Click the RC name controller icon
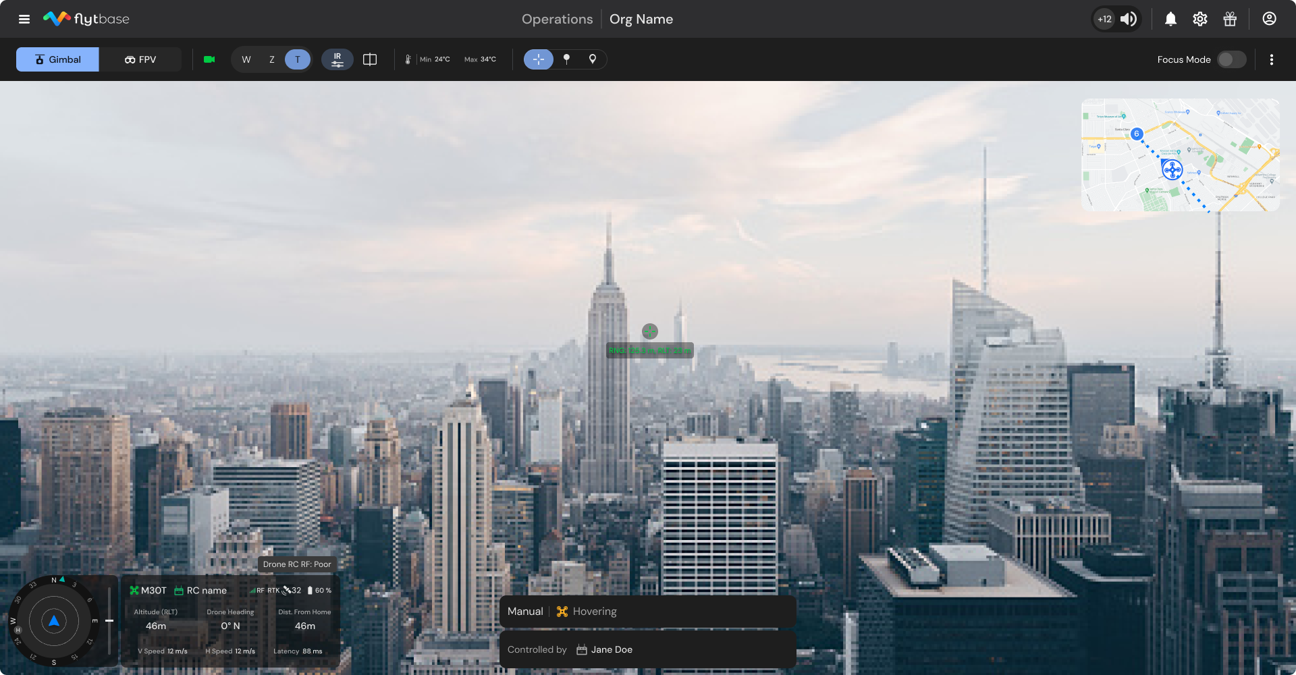Image resolution: width=1296 pixels, height=675 pixels. tap(179, 591)
